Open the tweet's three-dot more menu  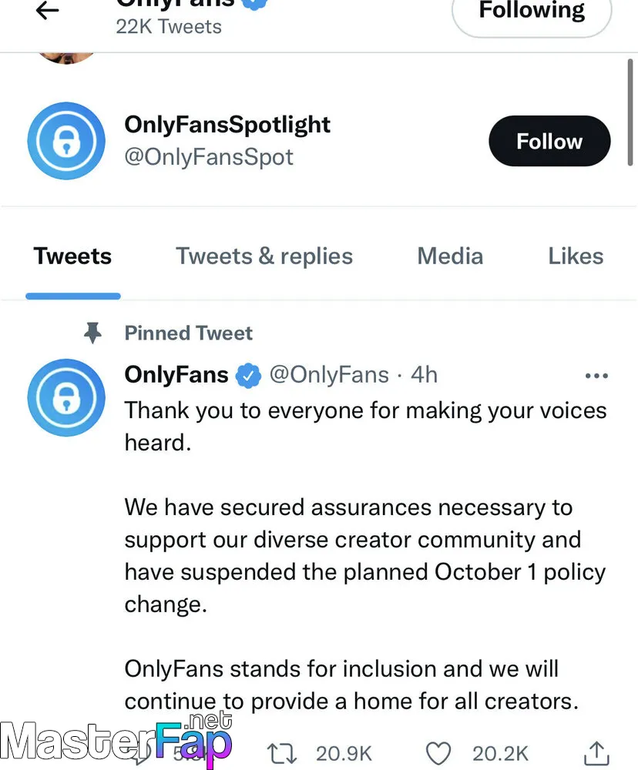coord(596,376)
